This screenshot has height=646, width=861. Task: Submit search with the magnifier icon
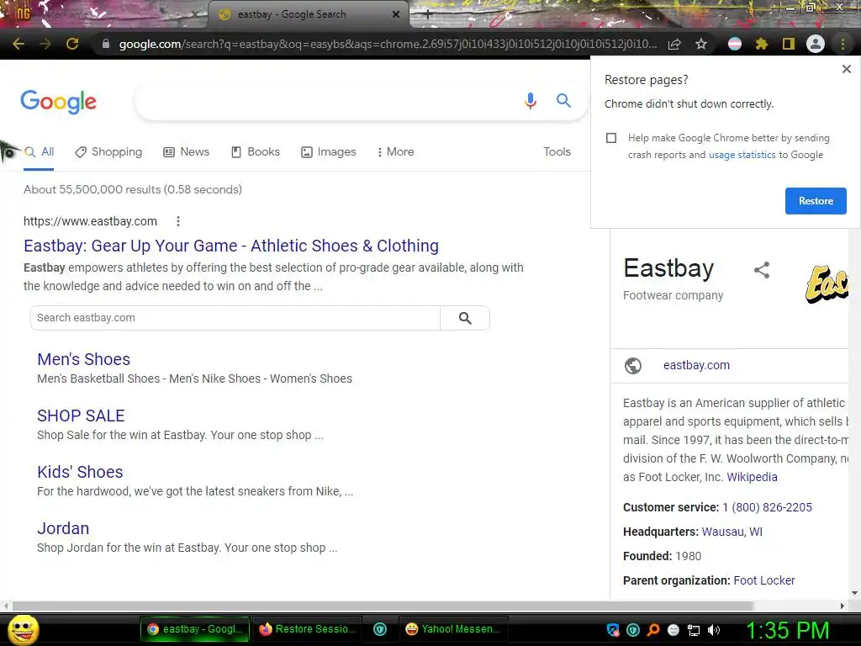tap(563, 101)
